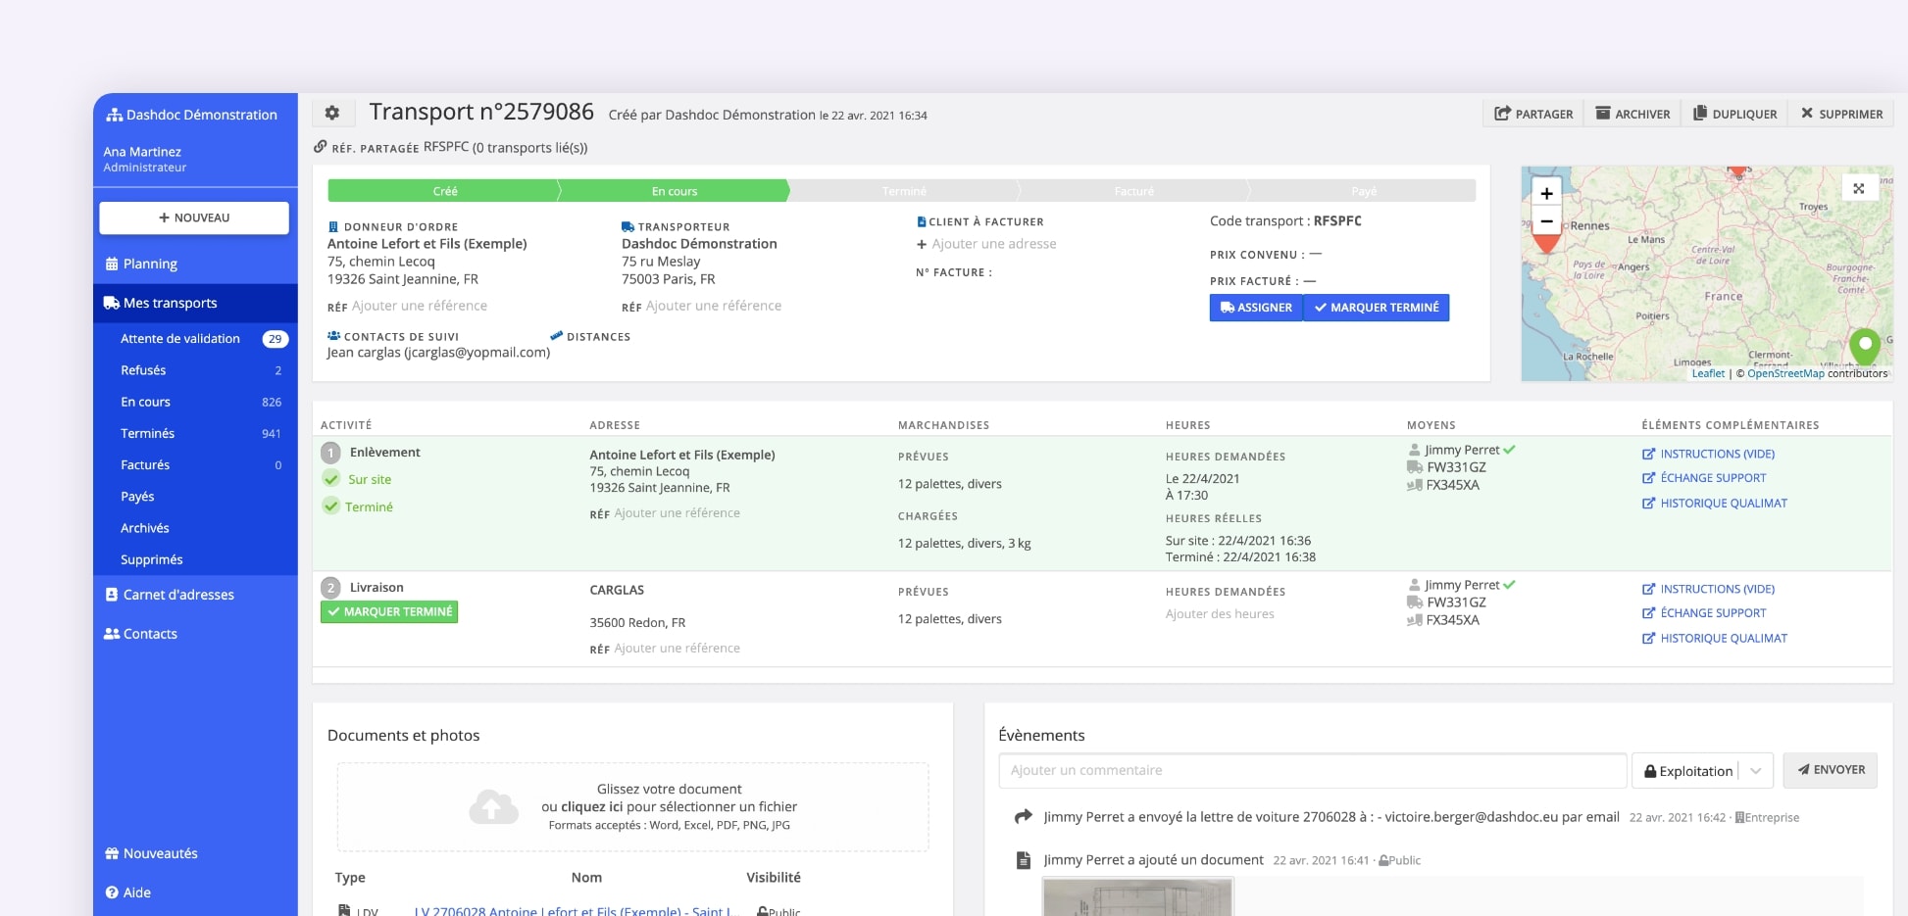Open the Dashdoc Démonstration company switcher
The image size is (1908, 916).
click(x=193, y=115)
